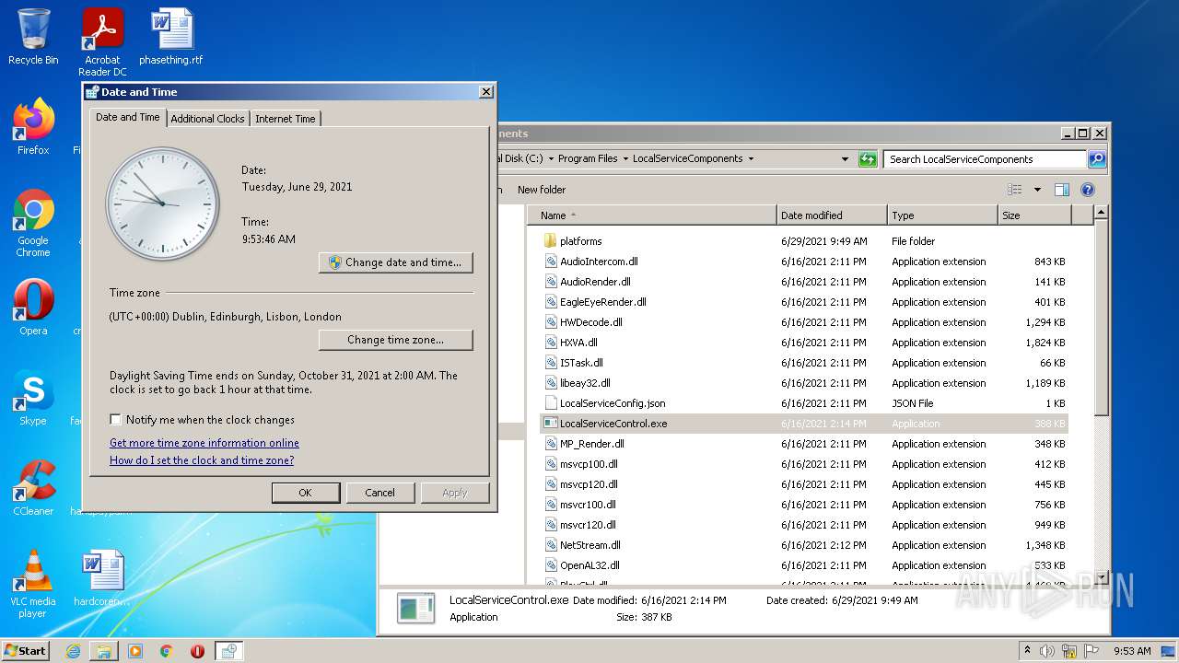This screenshot has height=663, width=1179.
Task: Open Internet Explorer from taskbar
Action: point(73,651)
